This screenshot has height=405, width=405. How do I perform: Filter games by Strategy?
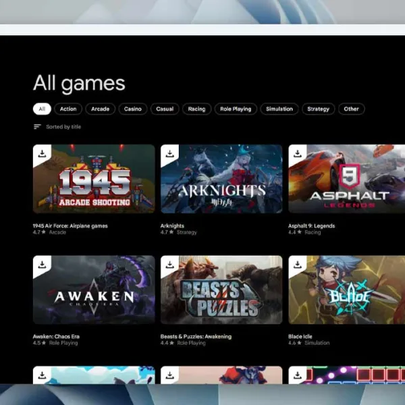tap(319, 109)
